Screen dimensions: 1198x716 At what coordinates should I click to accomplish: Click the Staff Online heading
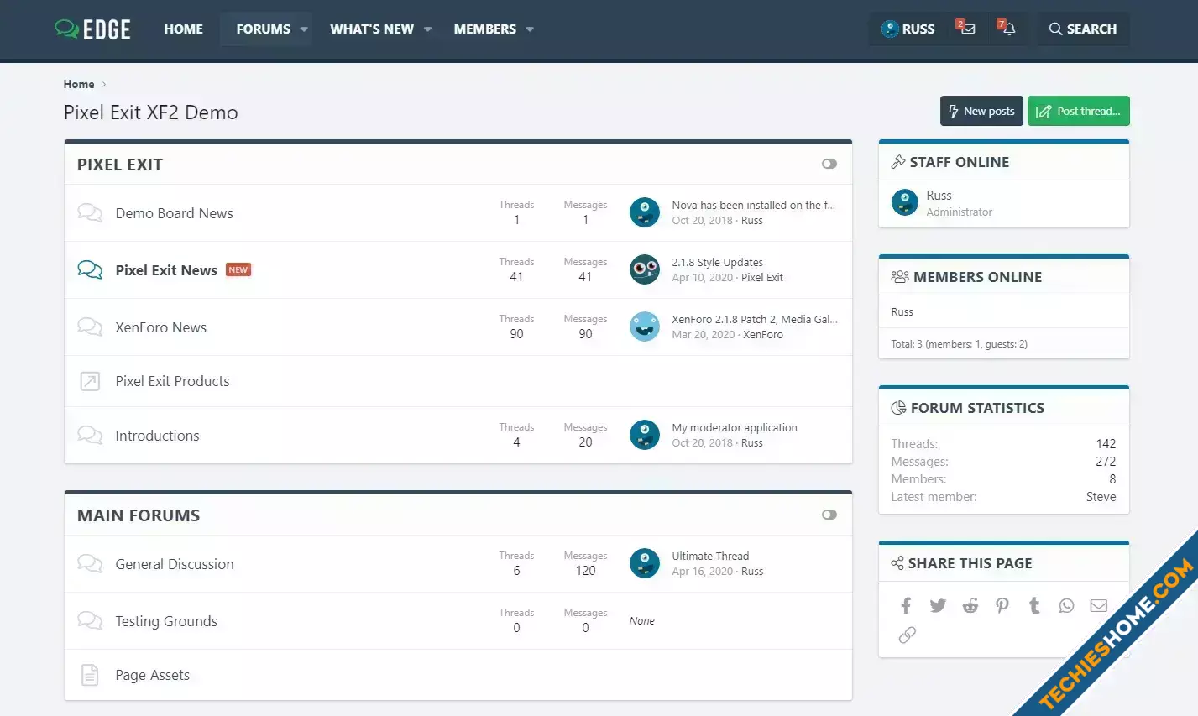(x=960, y=162)
